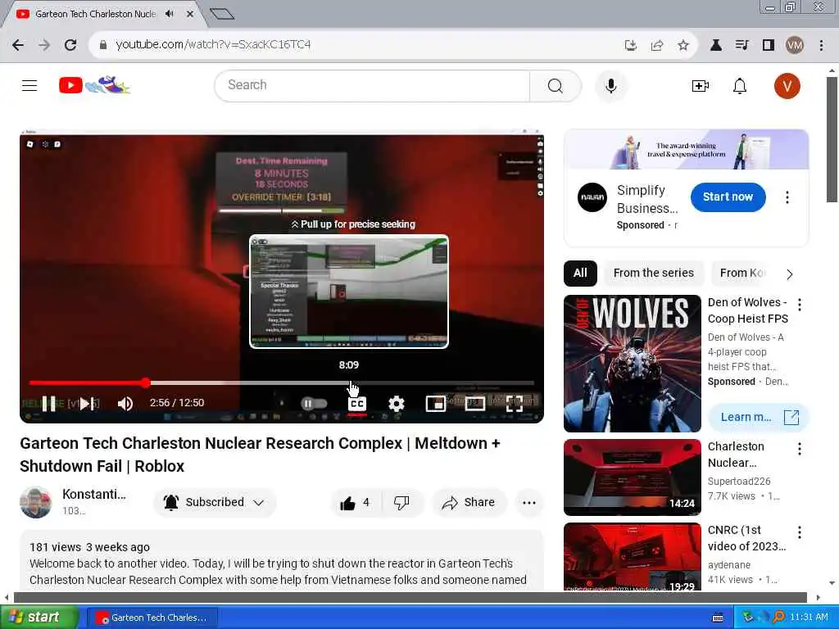The height and width of the screenshot is (629, 839).
Task: Toggle the browser side panel
Action: point(769,46)
